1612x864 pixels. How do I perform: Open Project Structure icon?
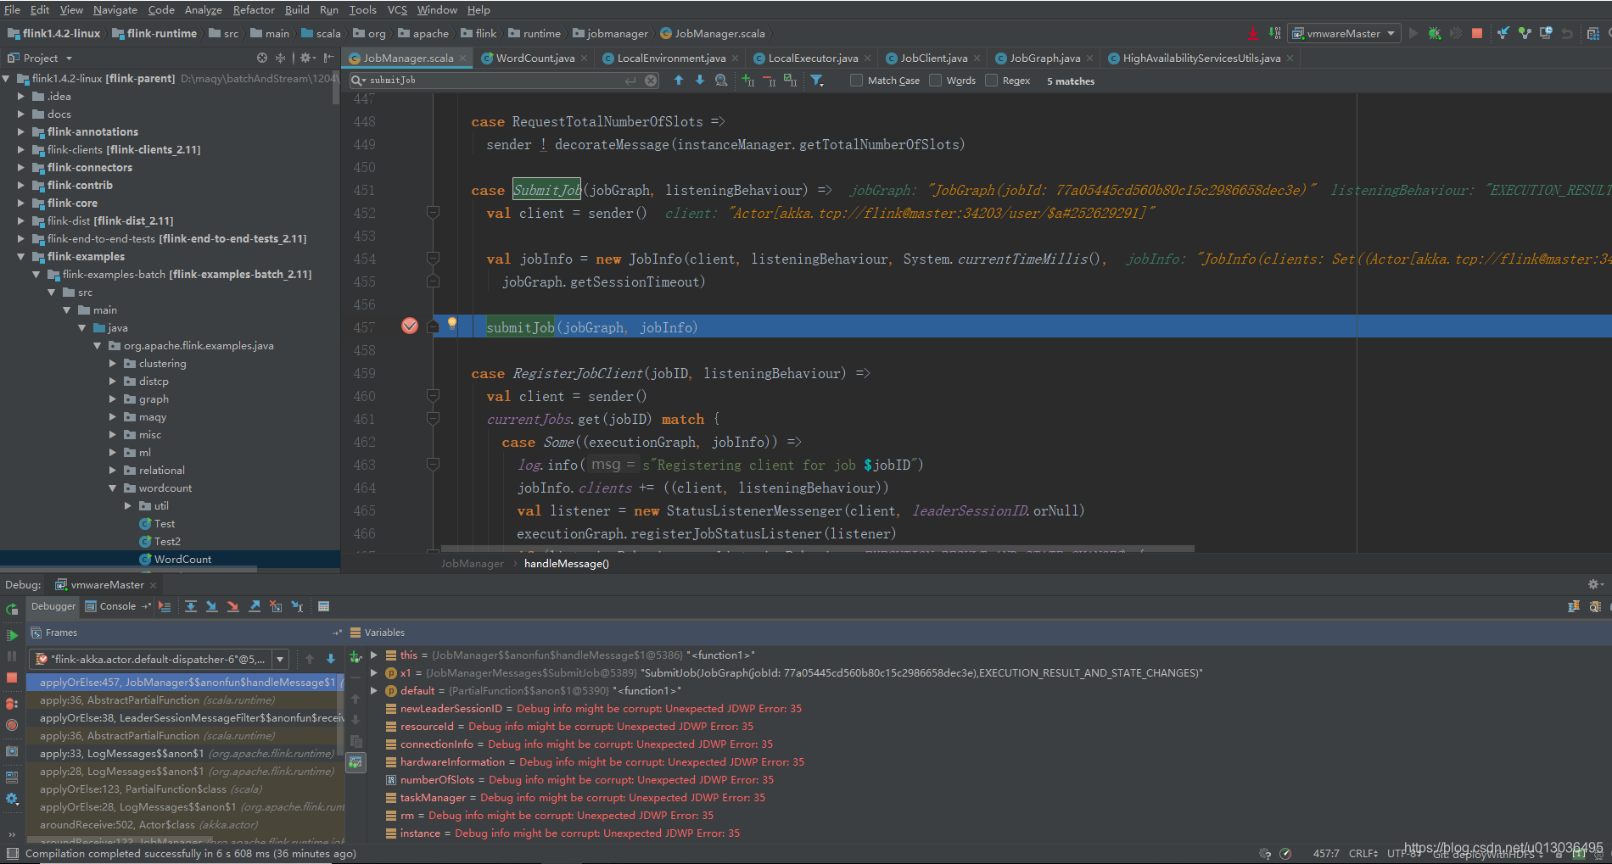coord(1592,33)
